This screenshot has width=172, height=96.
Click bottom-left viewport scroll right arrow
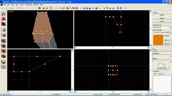(70, 92)
